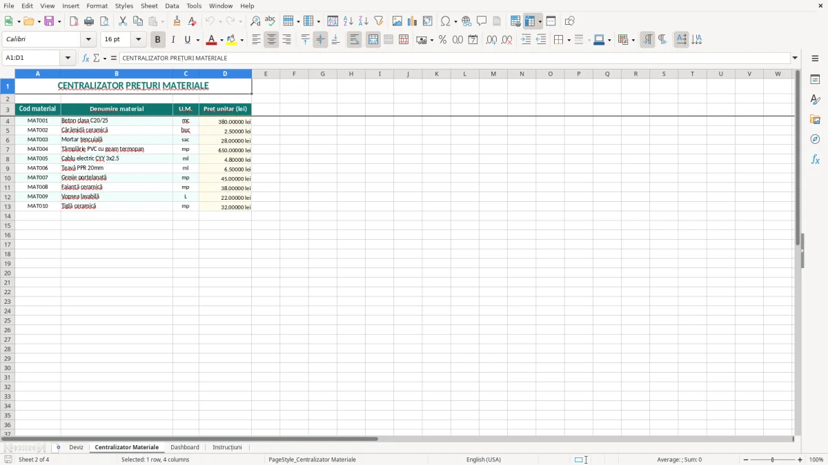Viewport: 828px width, 465px height.
Task: Select row 7 header
Action: point(8,149)
